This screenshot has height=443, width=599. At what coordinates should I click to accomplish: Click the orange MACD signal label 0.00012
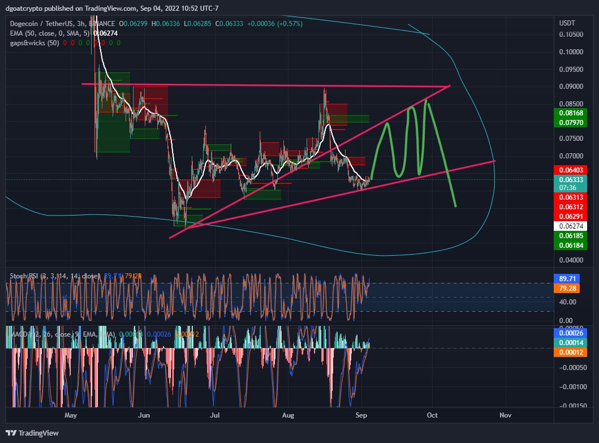[x=571, y=352]
